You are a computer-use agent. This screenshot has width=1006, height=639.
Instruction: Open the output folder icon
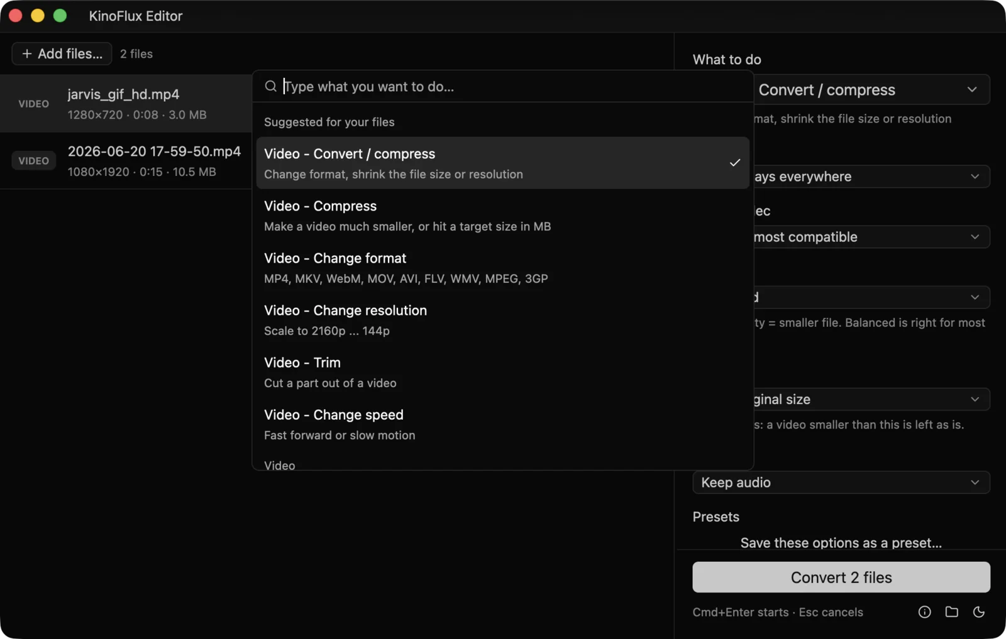[952, 612]
